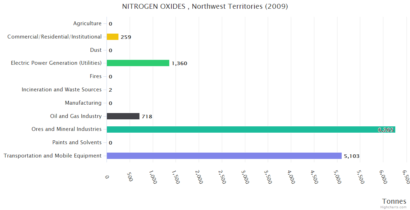Click the Tonnes axis title

point(394,201)
